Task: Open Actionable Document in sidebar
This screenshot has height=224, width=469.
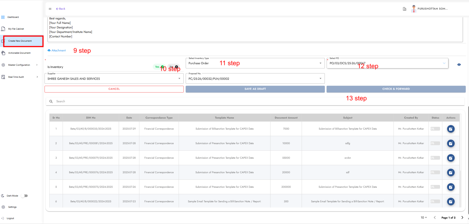Action: 19,53
